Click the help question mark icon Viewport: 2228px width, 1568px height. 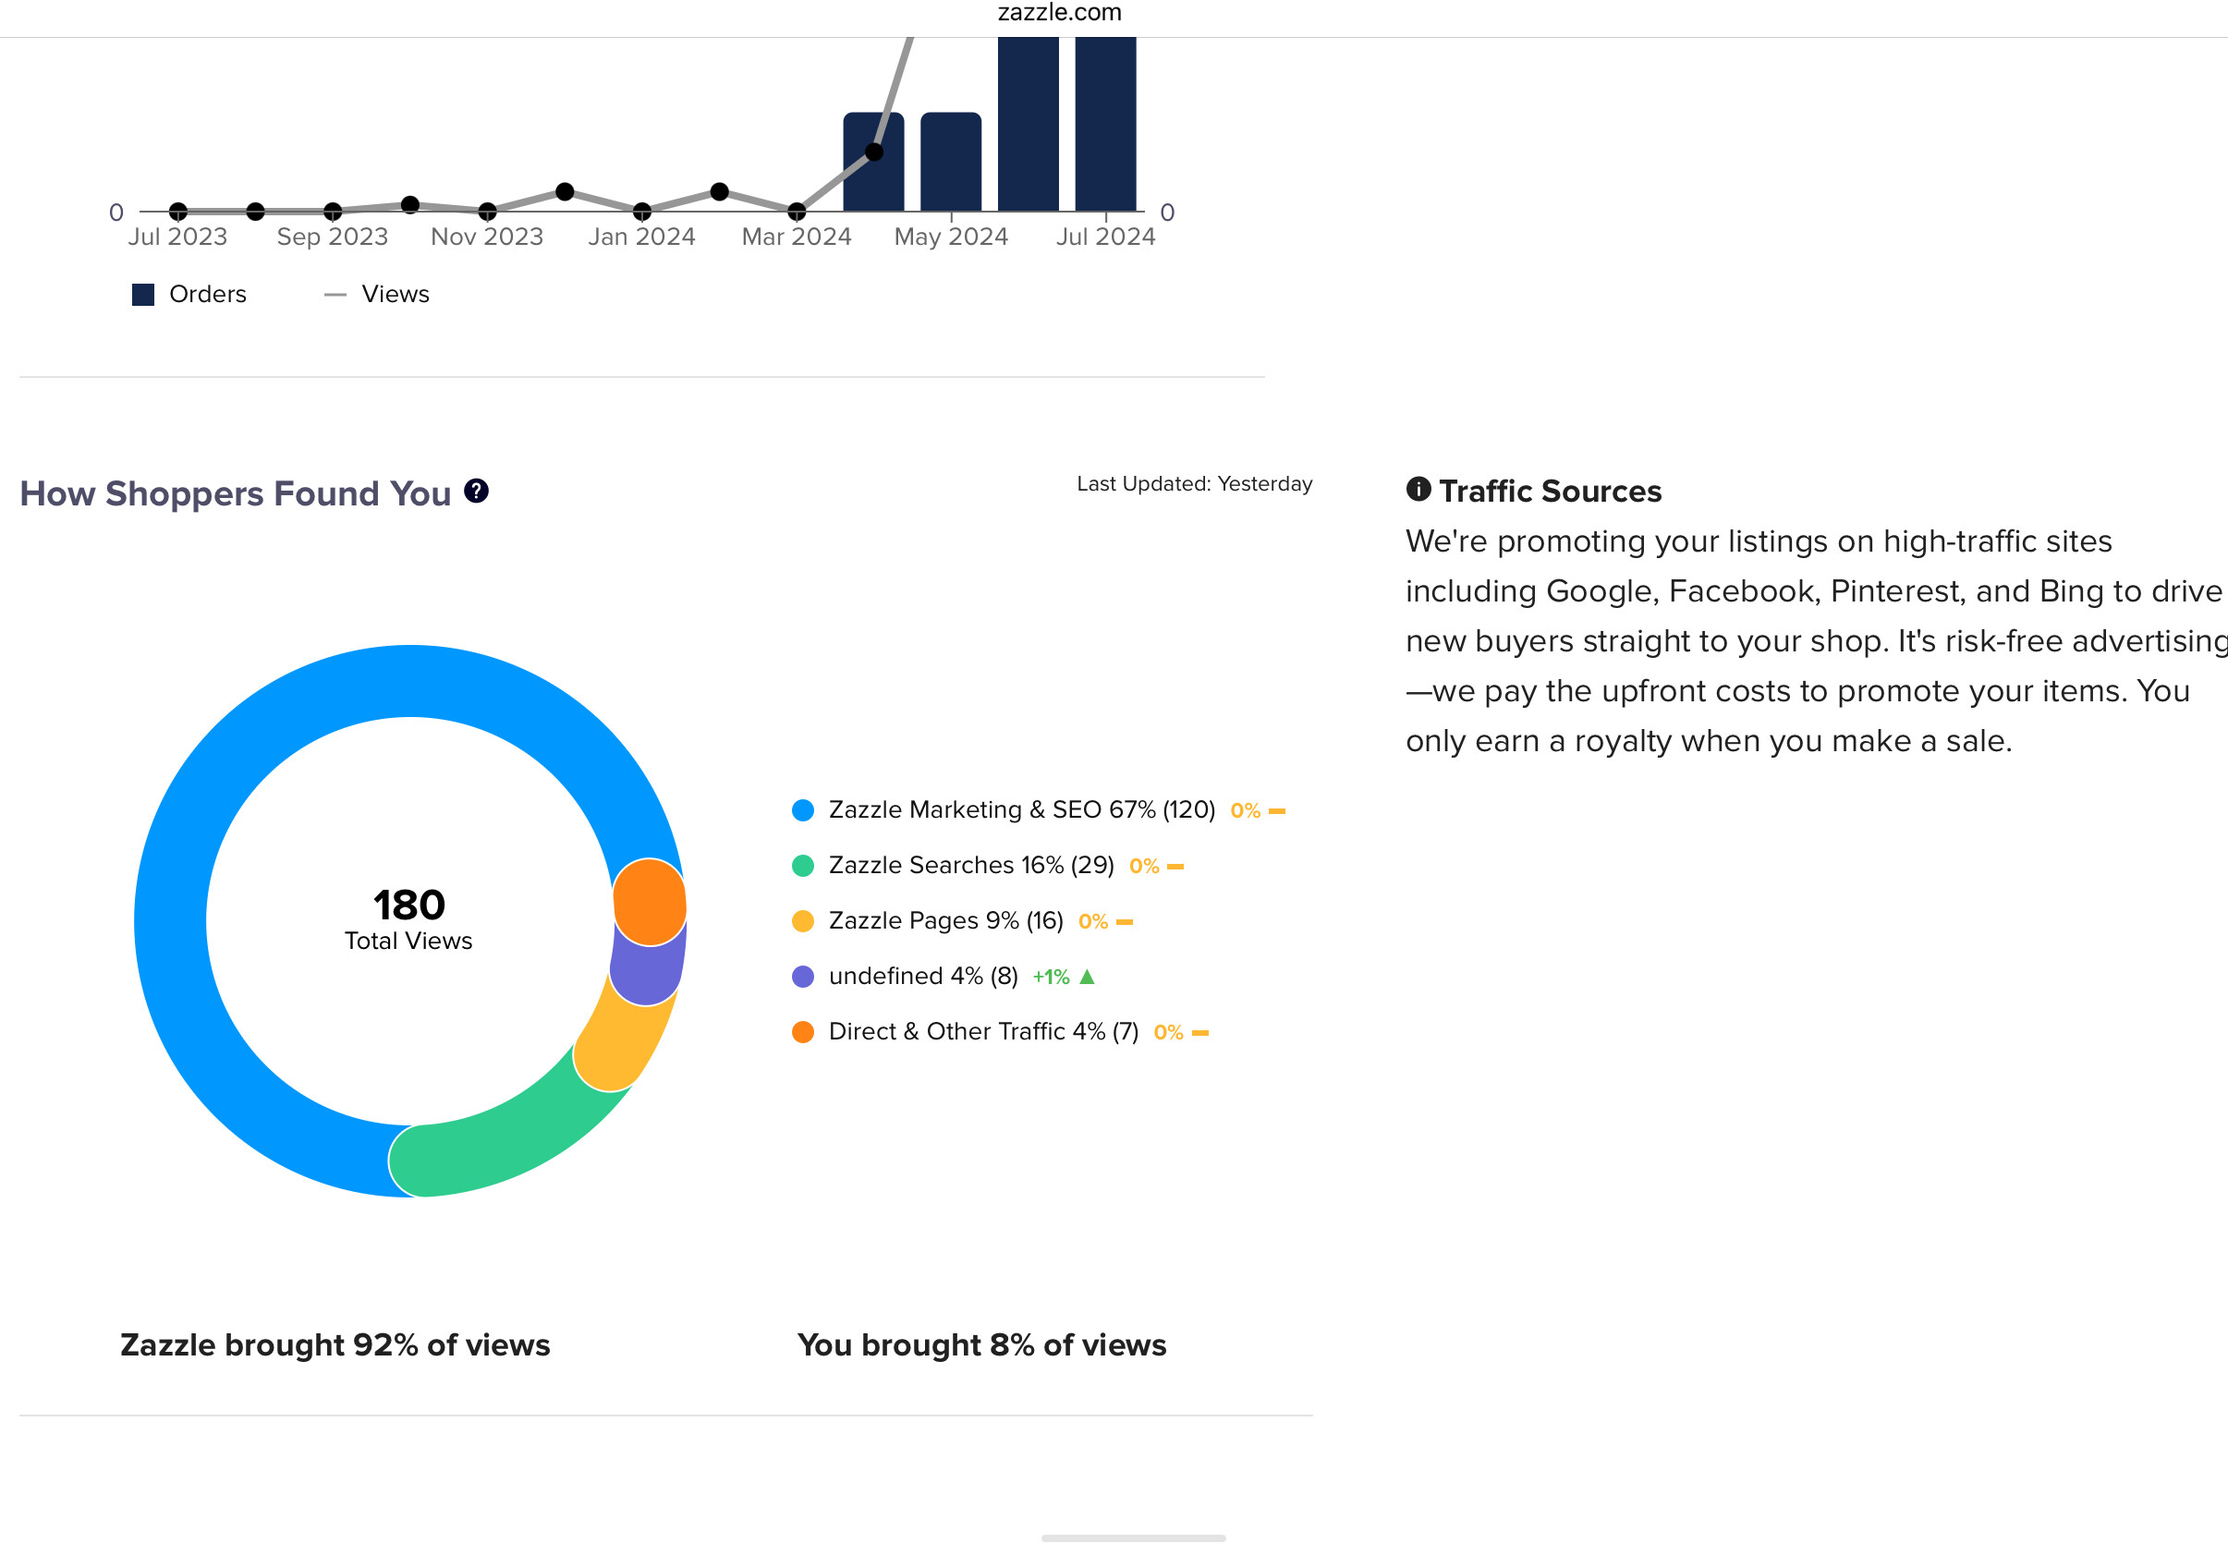(x=476, y=491)
